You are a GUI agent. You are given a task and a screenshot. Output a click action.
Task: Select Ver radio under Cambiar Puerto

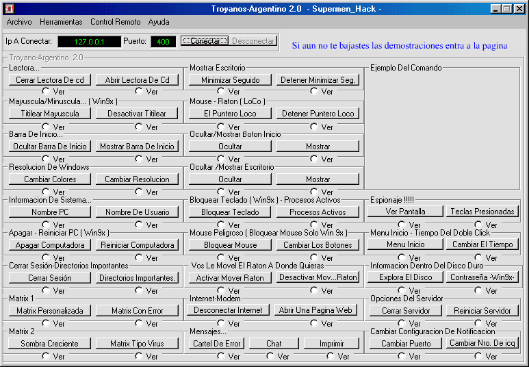click(402, 356)
